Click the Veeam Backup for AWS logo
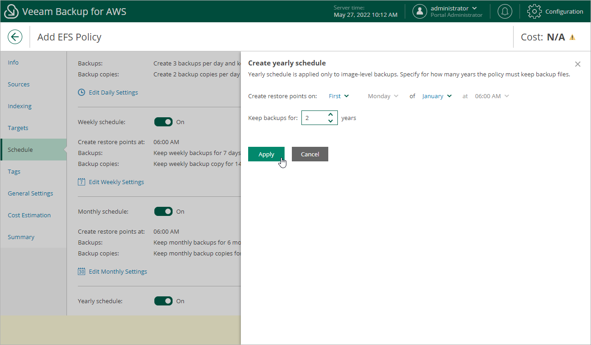591x345 pixels. point(11,11)
